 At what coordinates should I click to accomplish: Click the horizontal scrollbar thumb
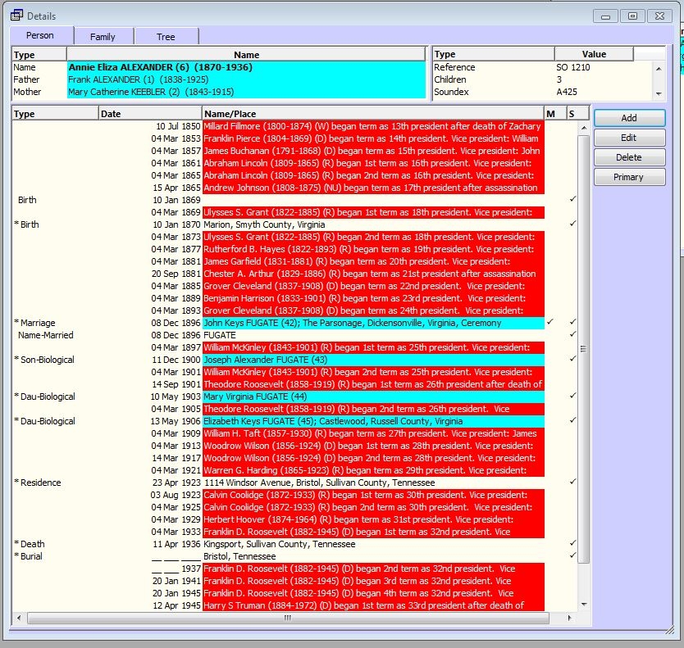tap(288, 618)
